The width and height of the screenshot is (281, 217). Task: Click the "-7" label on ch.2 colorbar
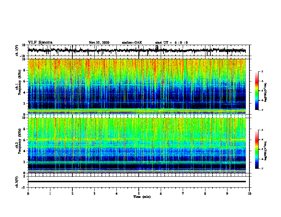pyautogui.click(x=262, y=168)
